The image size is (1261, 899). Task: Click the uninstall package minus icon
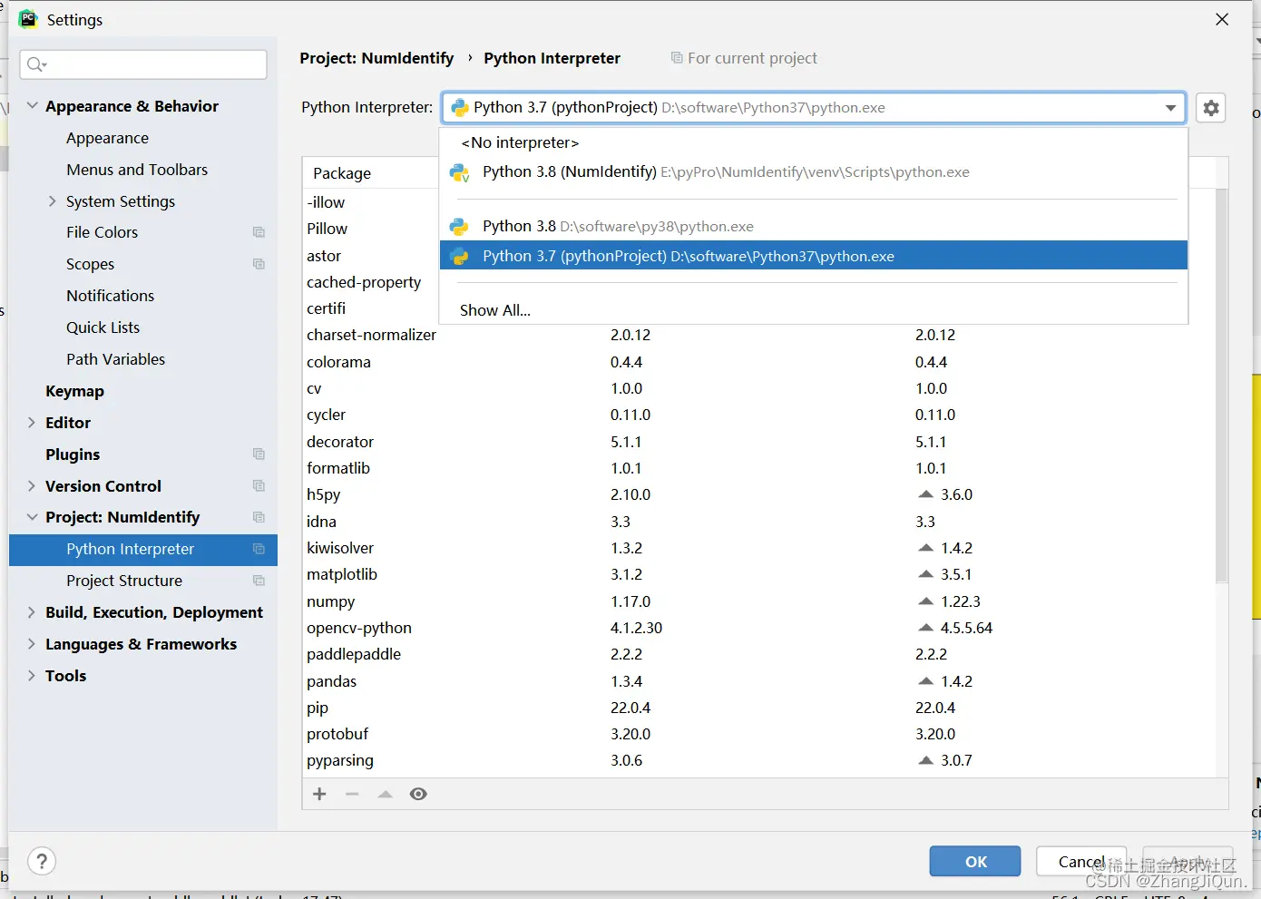tap(352, 794)
